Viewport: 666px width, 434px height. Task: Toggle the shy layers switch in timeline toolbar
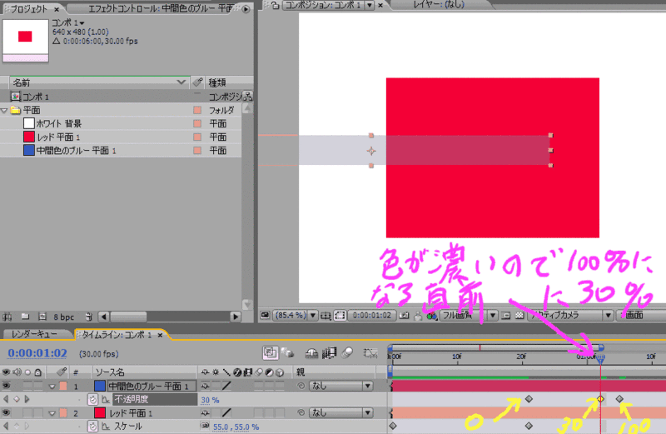tap(311, 353)
